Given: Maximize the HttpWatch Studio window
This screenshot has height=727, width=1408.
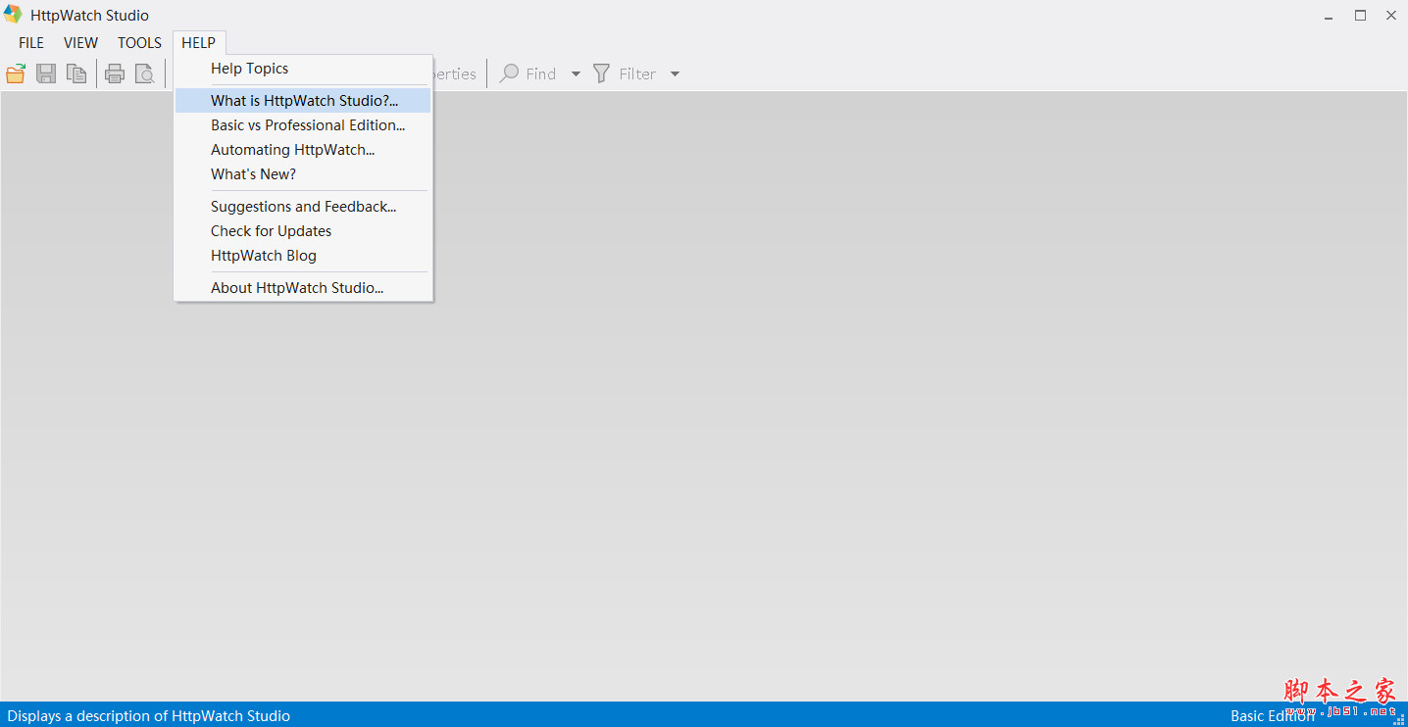Looking at the screenshot, I should point(1360,15).
